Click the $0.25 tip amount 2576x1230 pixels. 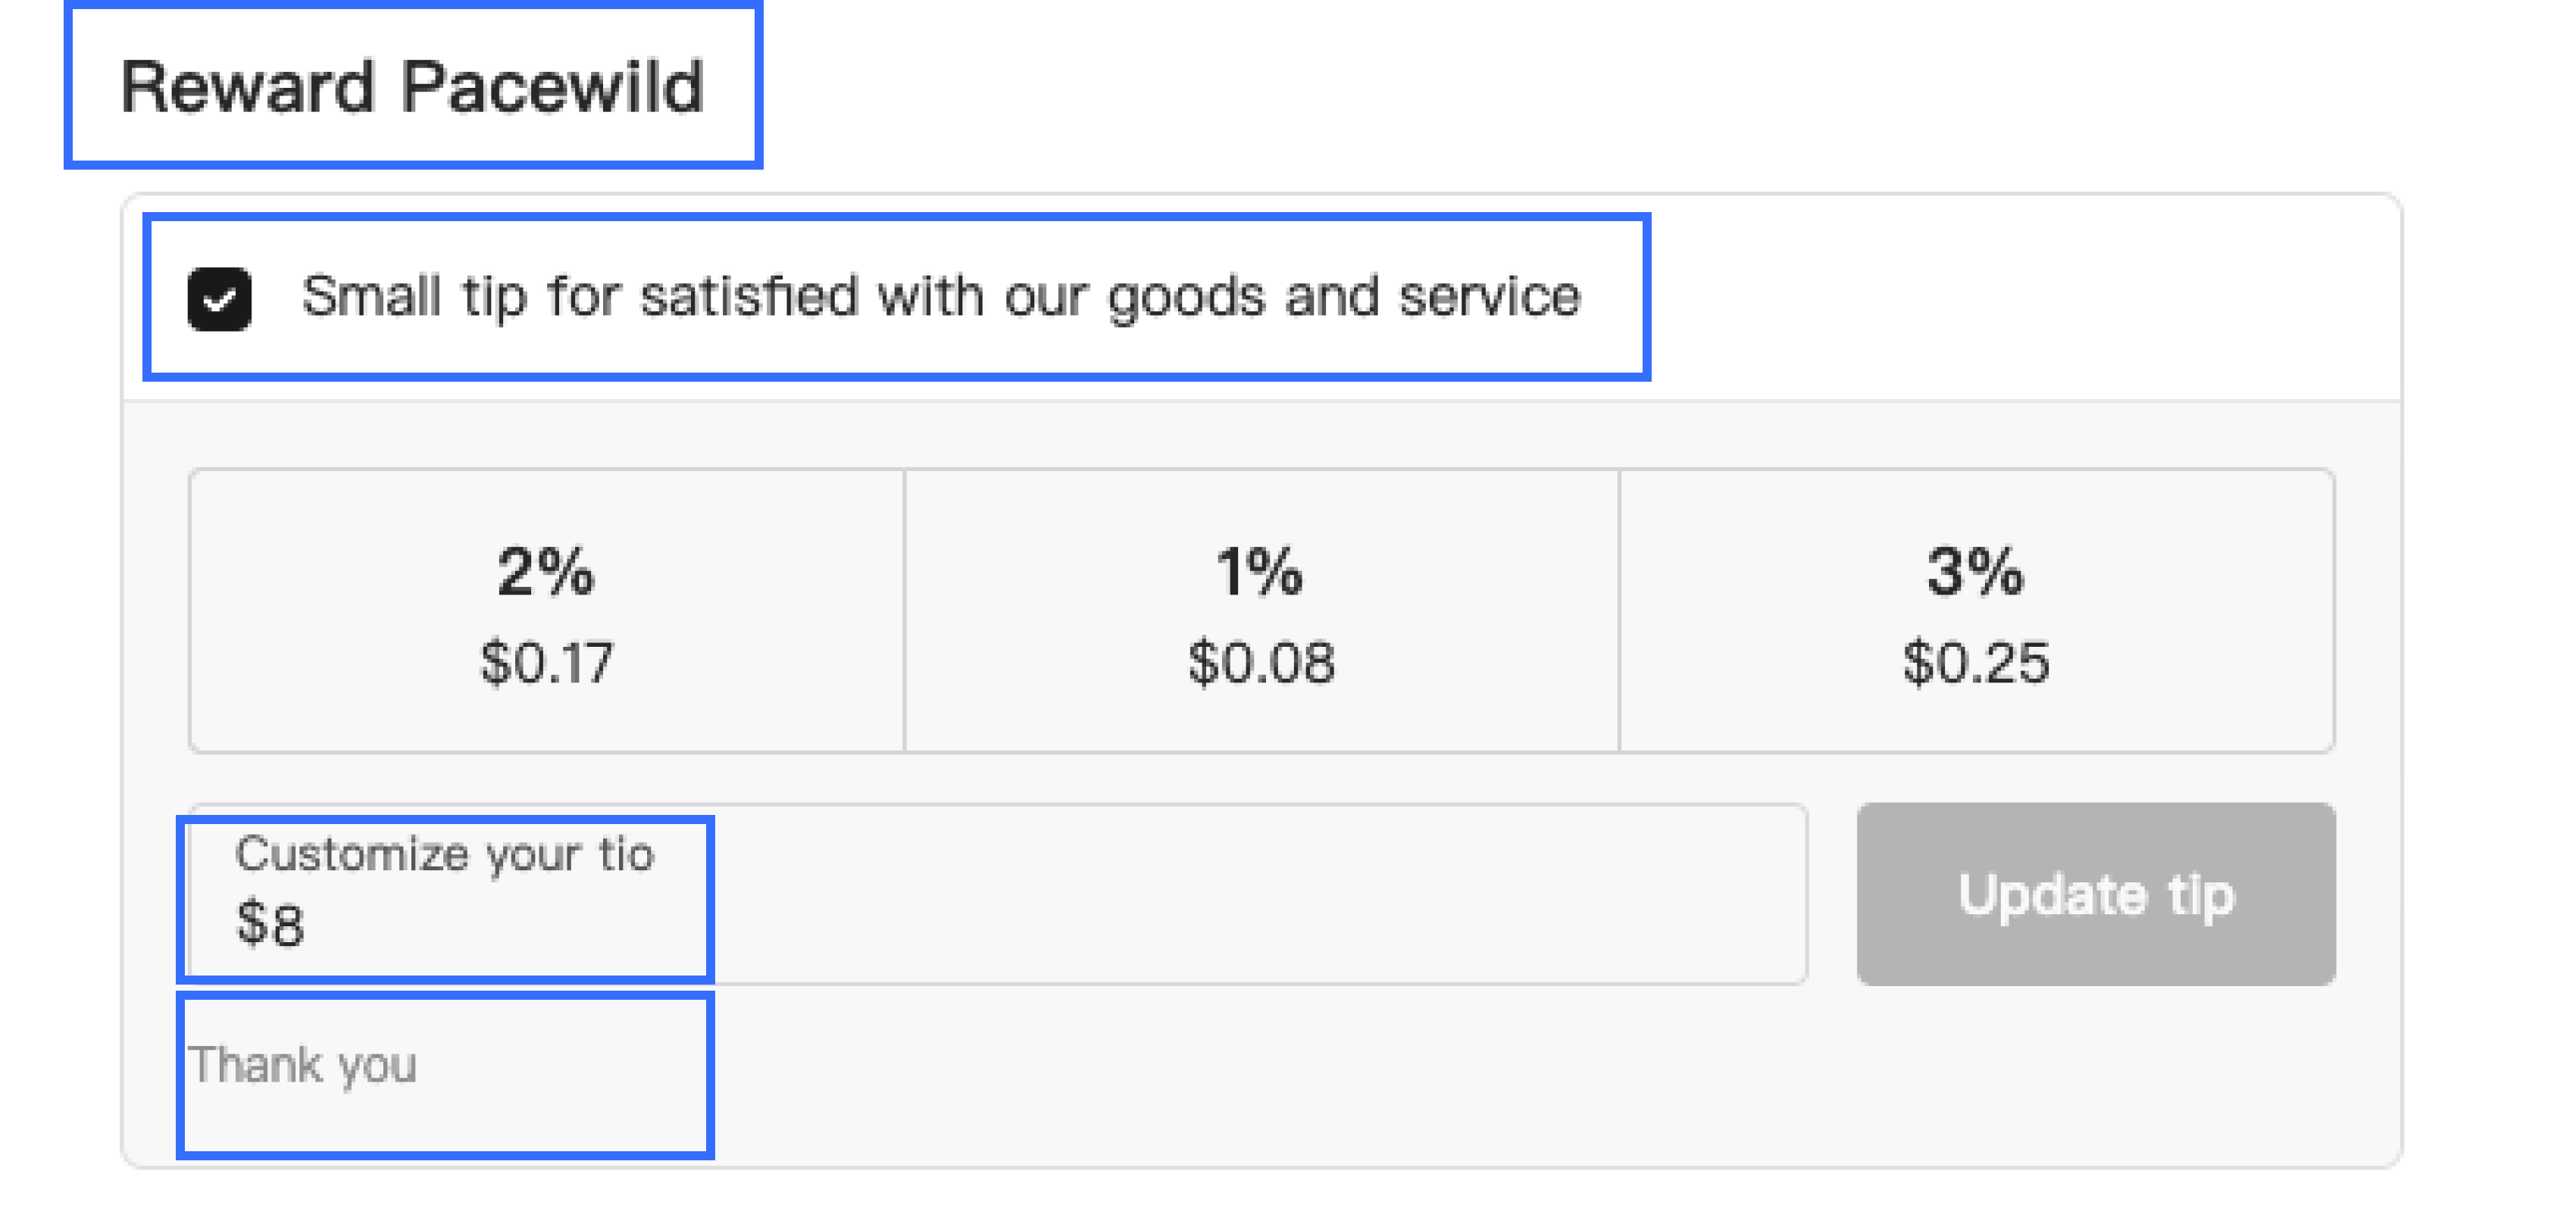click(x=1976, y=663)
